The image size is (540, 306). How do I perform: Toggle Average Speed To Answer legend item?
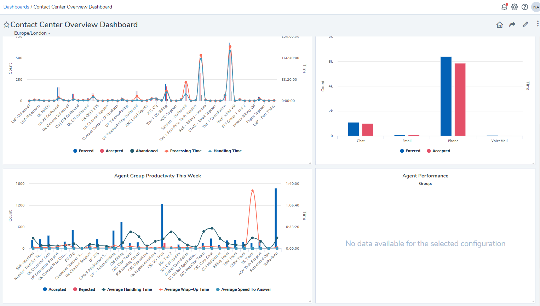pos(243,289)
